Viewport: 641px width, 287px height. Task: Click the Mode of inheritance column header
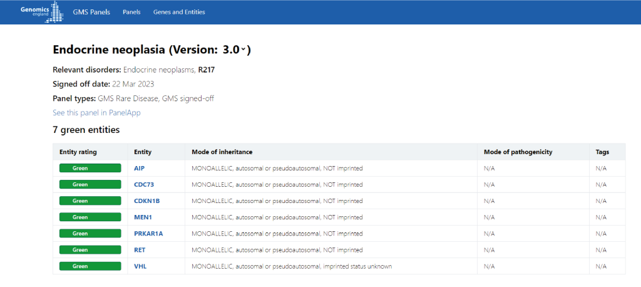[222, 152]
